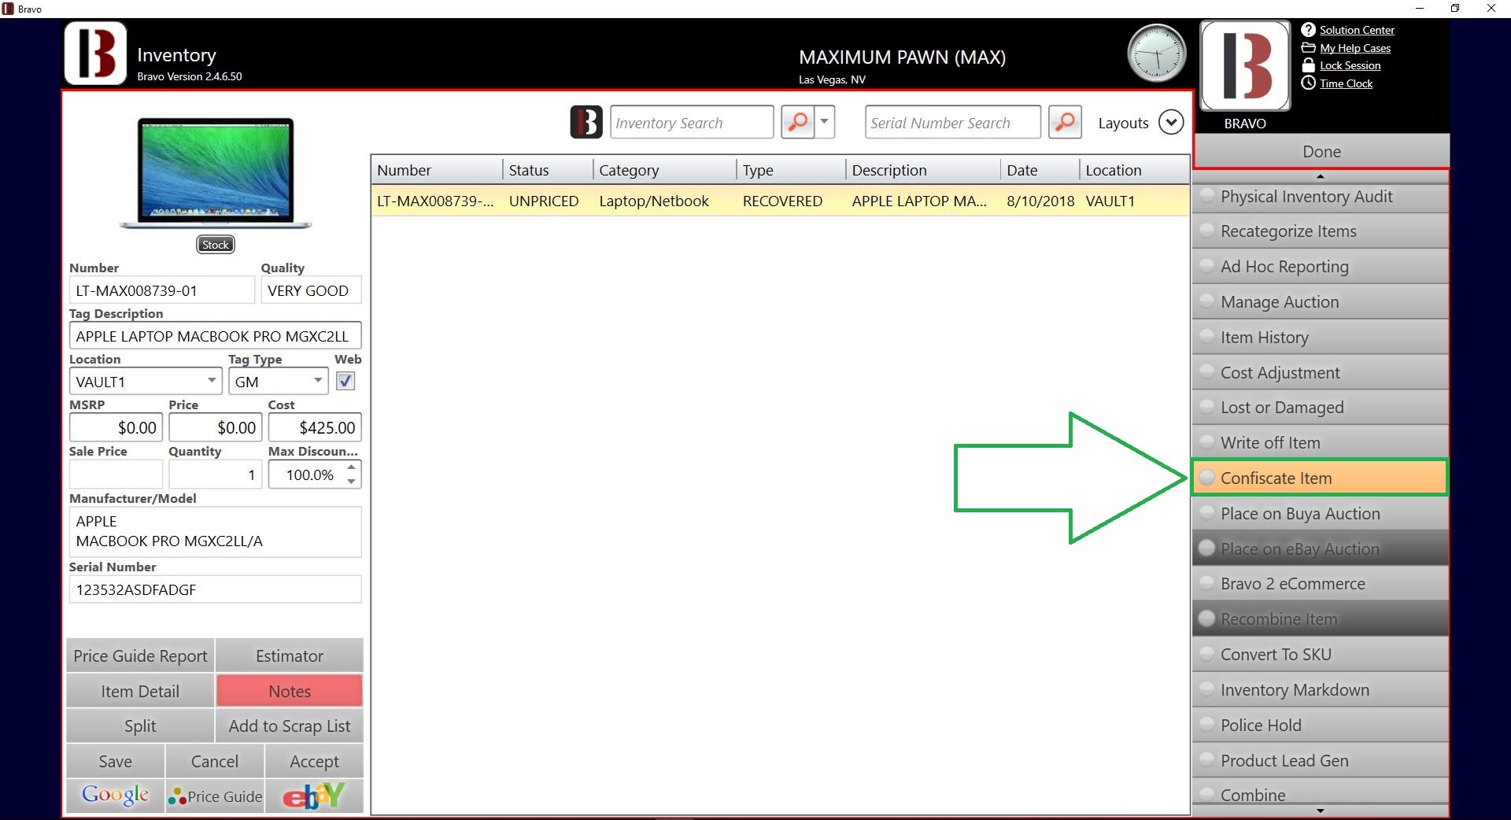Viewport: 1511px width, 820px height.
Task: Click the Accept button
Action: (x=314, y=761)
